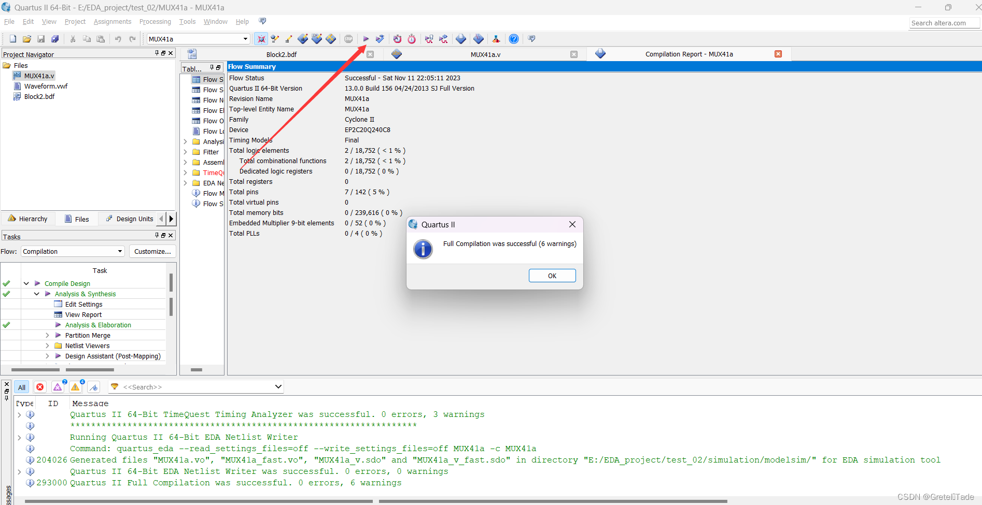This screenshot has height=505, width=982.
Task: Click the Open file folder icon
Action: pyautogui.click(x=27, y=39)
